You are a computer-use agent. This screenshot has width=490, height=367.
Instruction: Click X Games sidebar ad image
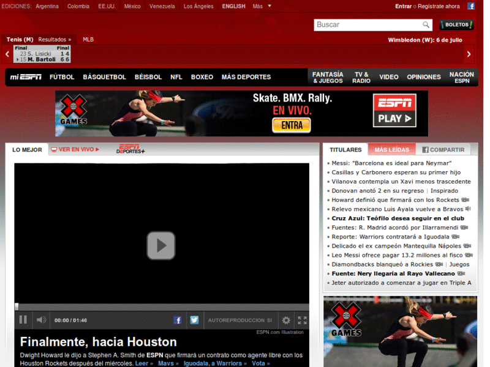click(x=401, y=332)
